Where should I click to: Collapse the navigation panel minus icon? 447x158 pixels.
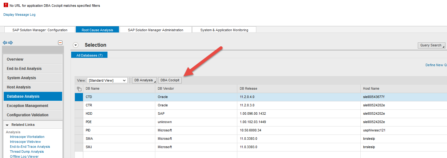coord(60,43)
